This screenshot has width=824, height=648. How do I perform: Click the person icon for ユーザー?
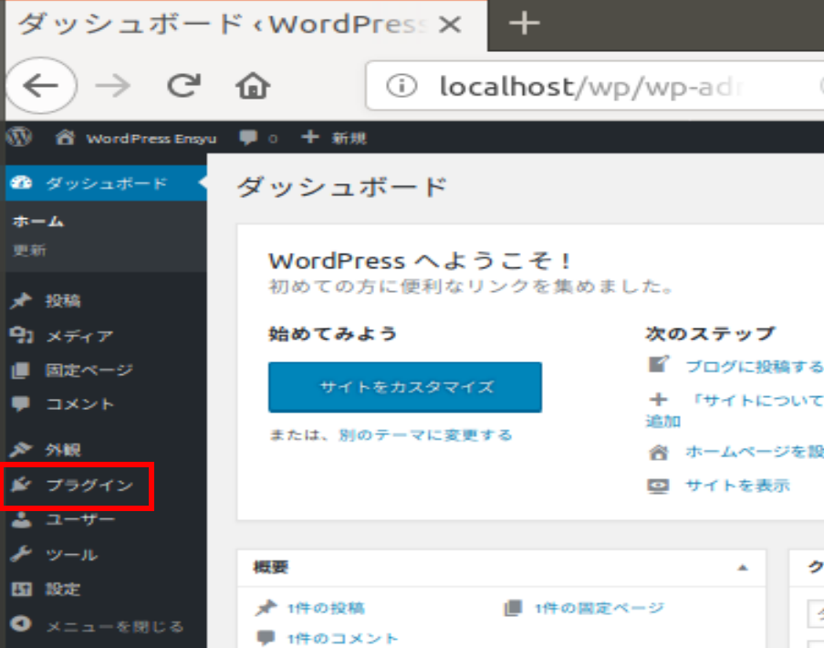point(21,519)
